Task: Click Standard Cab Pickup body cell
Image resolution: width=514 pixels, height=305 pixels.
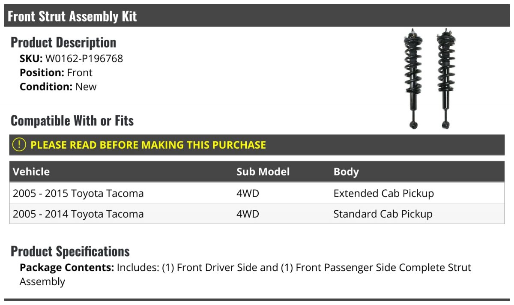Action: (x=383, y=214)
